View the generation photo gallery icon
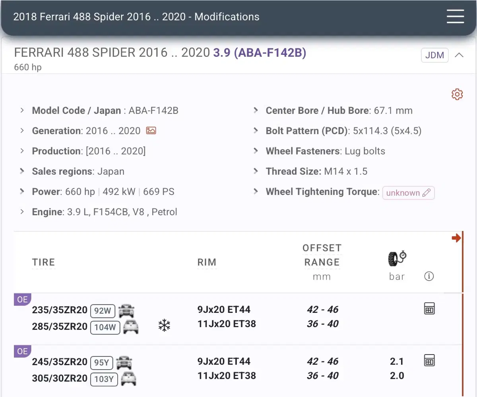The height and width of the screenshot is (397, 477). (151, 131)
